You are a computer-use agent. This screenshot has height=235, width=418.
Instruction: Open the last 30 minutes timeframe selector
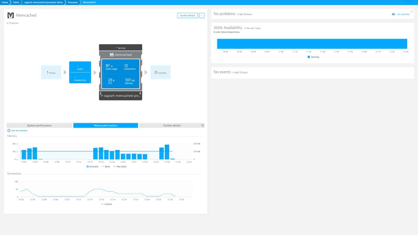pos(17,130)
